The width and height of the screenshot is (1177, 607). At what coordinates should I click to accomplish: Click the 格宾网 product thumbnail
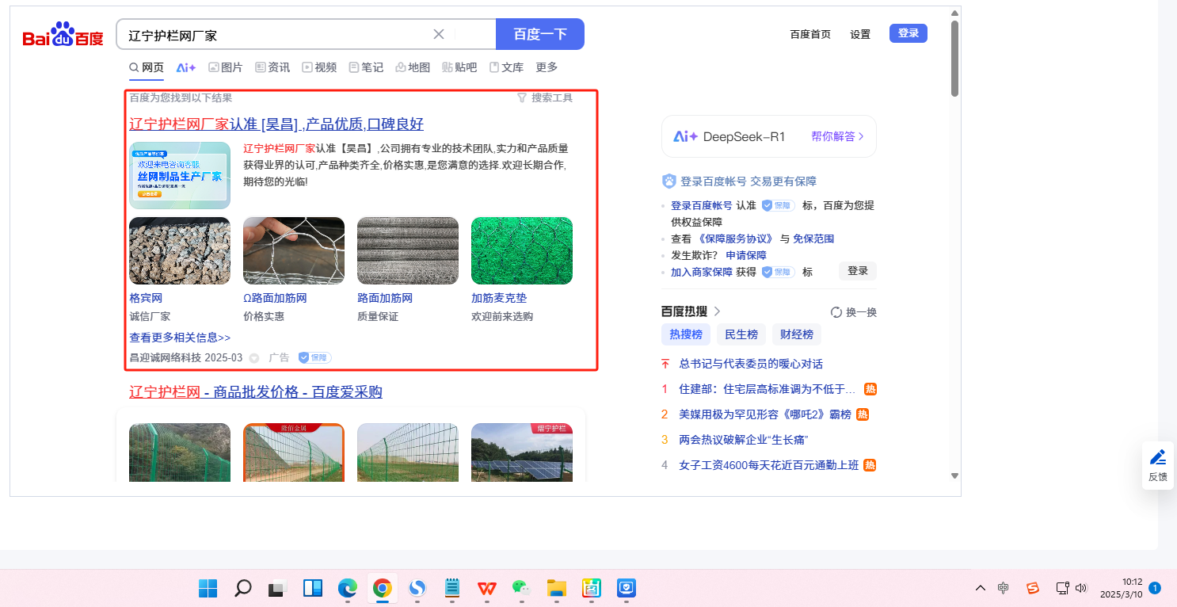pos(180,250)
